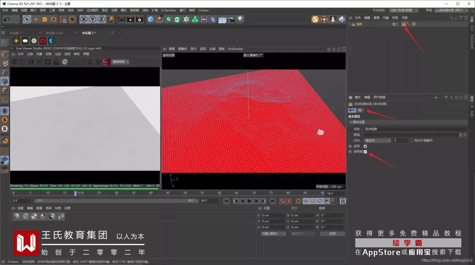
Task: Toggle the 使用域 checkbox
Action: [365, 151]
